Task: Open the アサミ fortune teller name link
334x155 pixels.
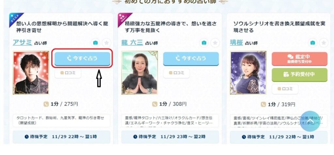Action: (23, 43)
